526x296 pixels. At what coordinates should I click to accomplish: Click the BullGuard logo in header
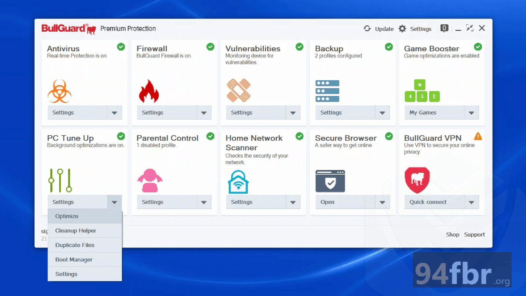coord(69,29)
